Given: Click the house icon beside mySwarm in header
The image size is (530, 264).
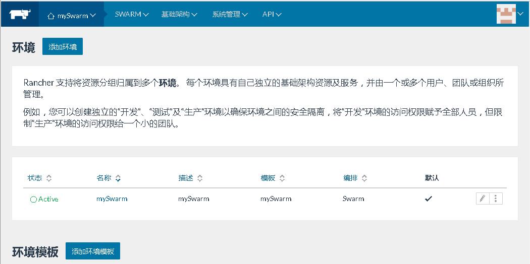Looking at the screenshot, I should (x=51, y=16).
